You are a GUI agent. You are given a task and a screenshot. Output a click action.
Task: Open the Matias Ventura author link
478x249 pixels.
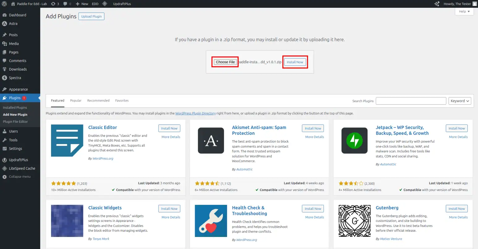click(391, 239)
